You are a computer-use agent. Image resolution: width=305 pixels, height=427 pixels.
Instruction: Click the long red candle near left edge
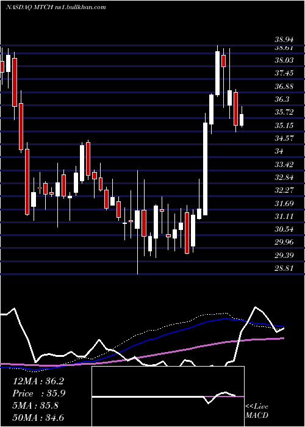pos(27,182)
